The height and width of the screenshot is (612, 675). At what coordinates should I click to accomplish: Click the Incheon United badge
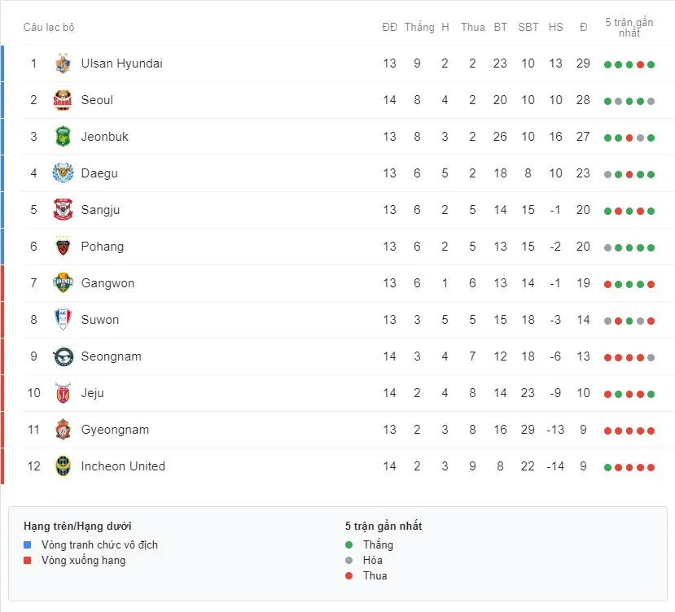[63, 466]
